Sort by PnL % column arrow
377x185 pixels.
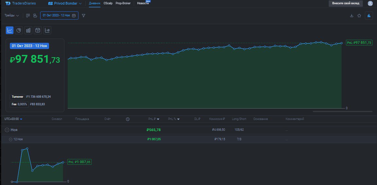click(x=178, y=119)
